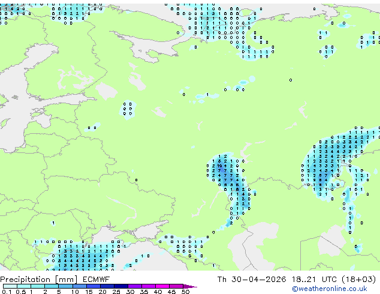Click the 0.1–0.5 mm legend color swatch
Screen dimensions: 380x294
(10, 286)
